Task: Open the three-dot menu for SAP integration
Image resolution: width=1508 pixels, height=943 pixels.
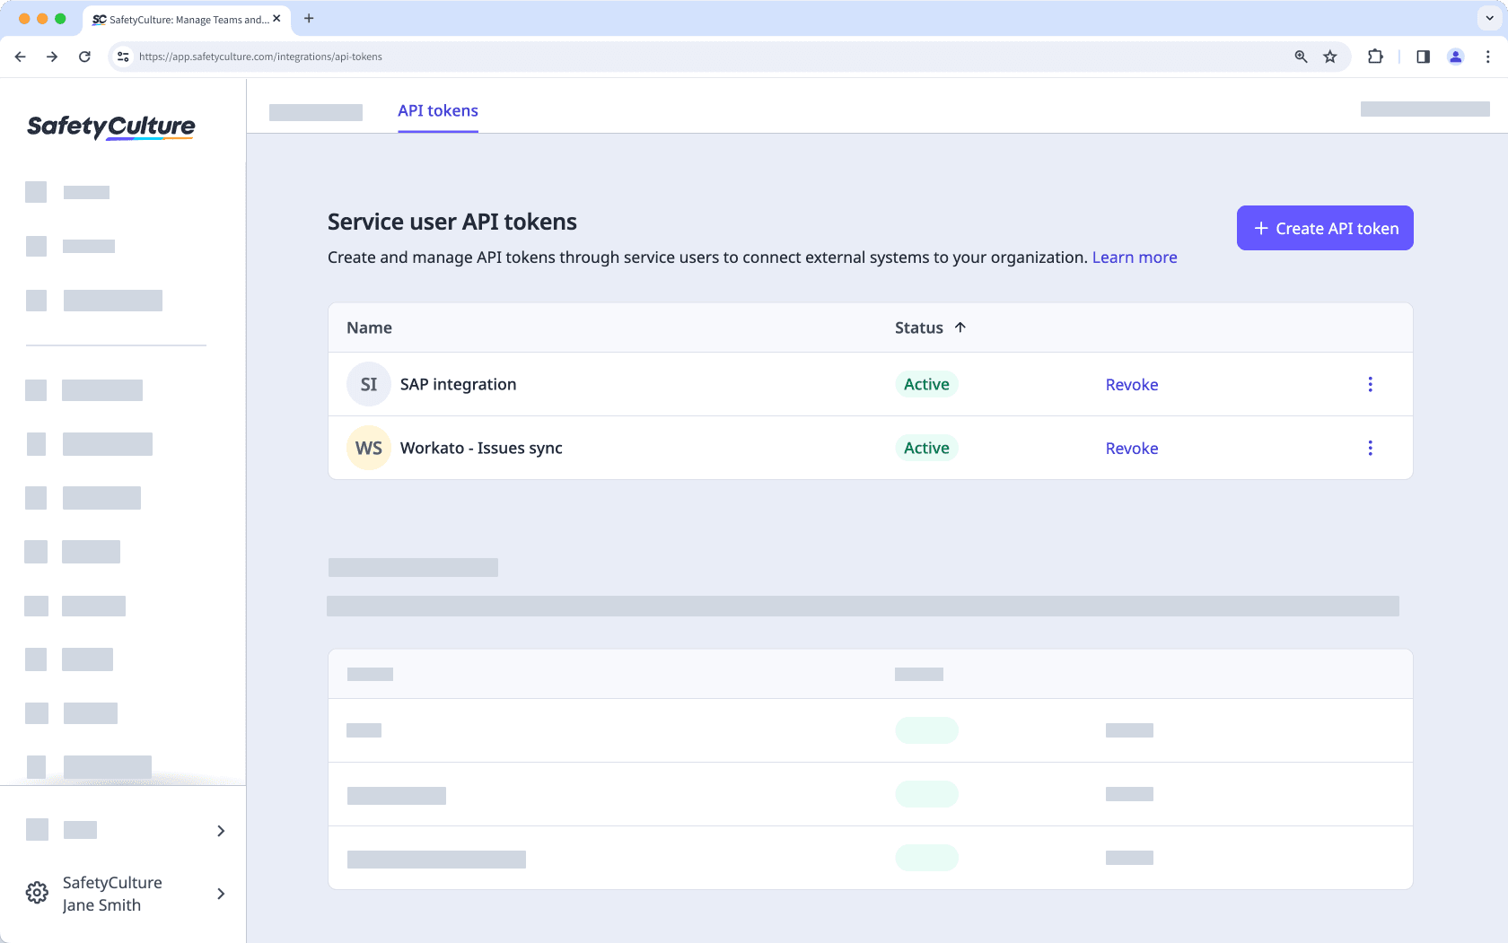Action: tap(1370, 384)
